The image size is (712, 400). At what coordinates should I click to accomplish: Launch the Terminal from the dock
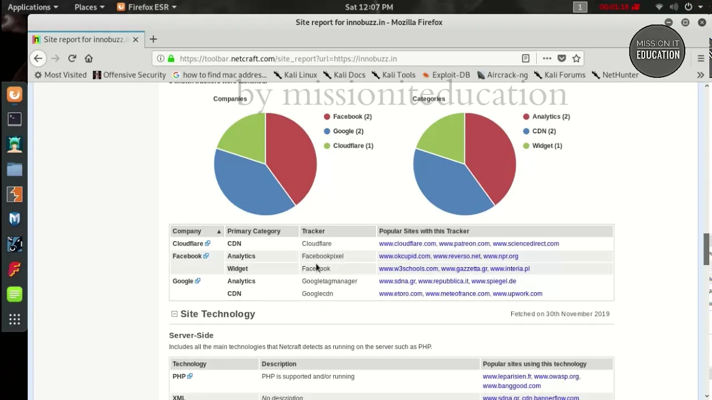point(14,119)
